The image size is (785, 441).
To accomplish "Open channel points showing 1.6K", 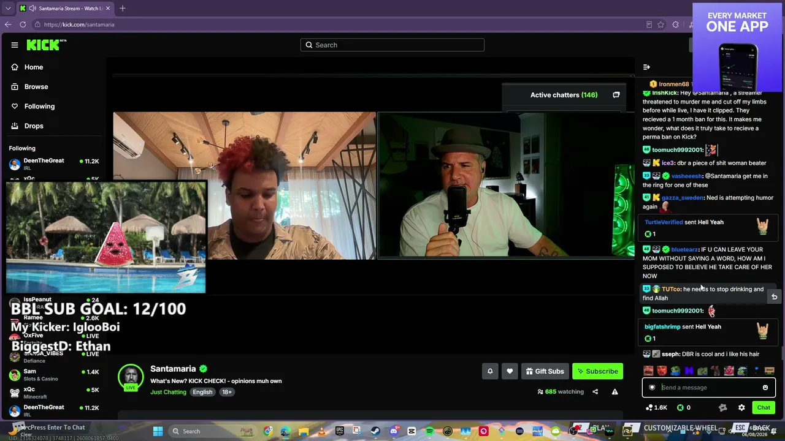I will 656,407.
